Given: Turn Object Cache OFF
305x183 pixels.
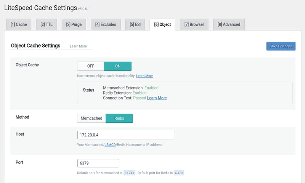Looking at the screenshot, I should (x=91, y=66).
